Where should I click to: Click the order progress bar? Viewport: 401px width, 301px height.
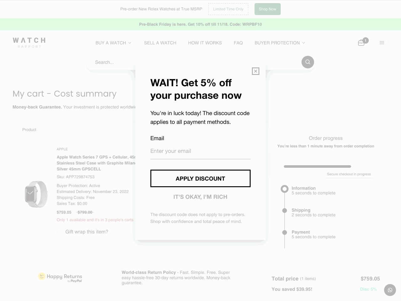pyautogui.click(x=317, y=166)
